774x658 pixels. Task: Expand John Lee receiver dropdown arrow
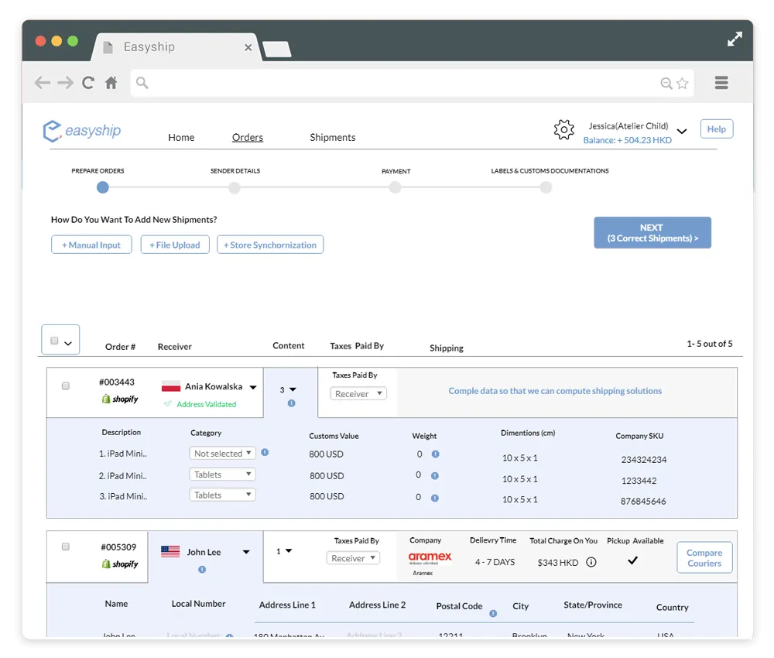[246, 552]
